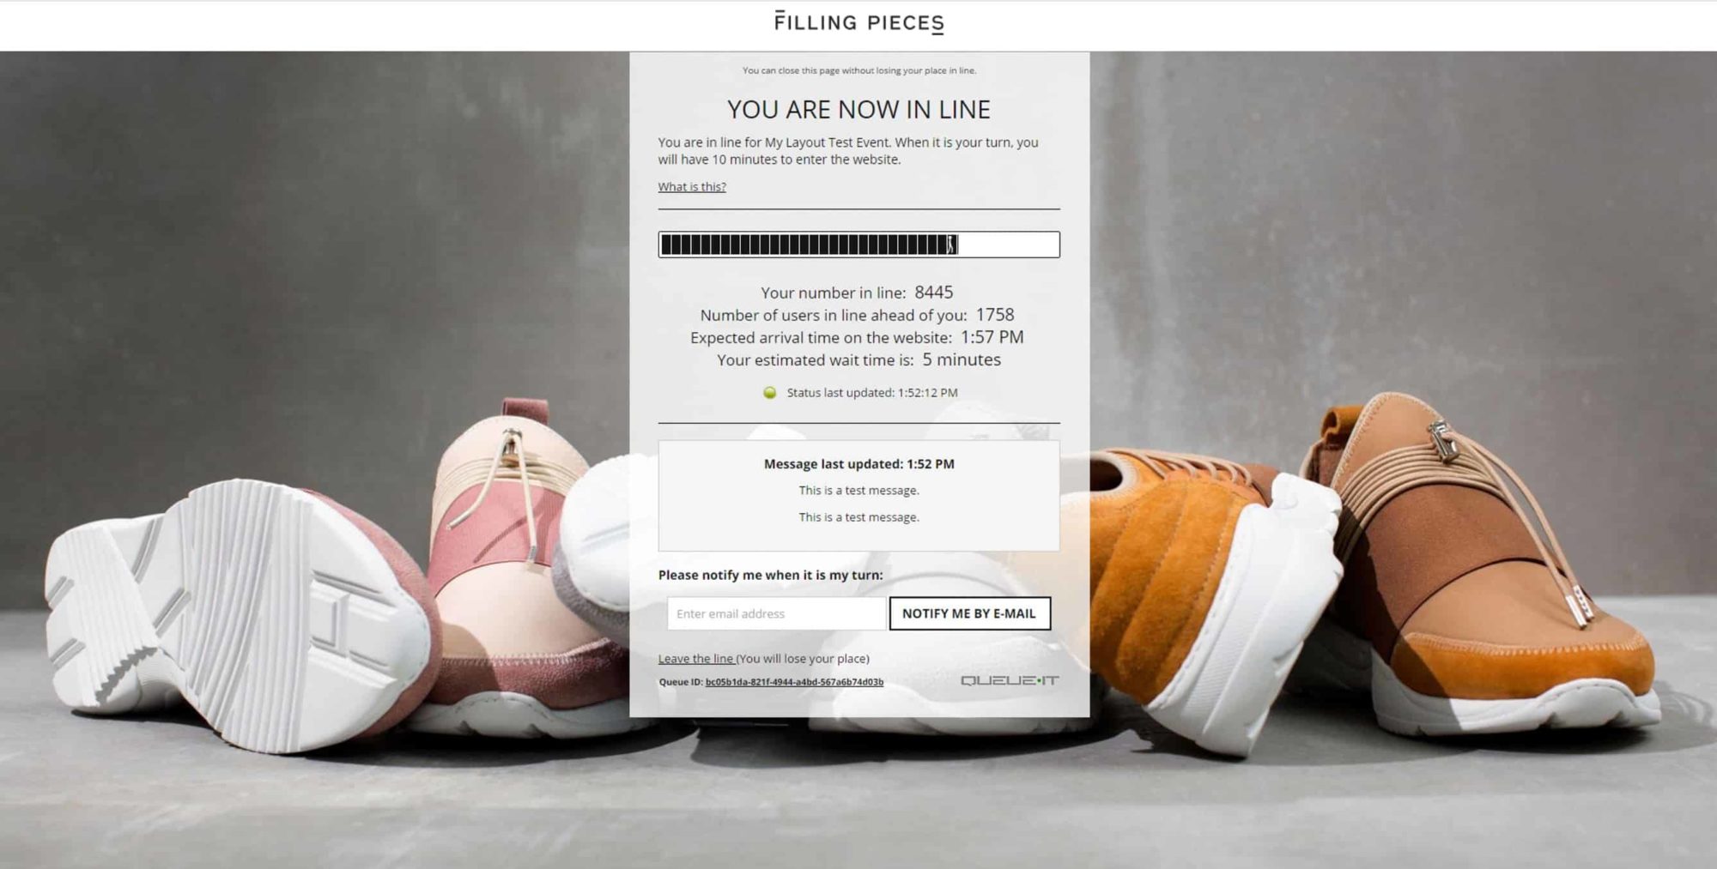Open the "What is this?" link
1717x869 pixels.
pos(692,187)
